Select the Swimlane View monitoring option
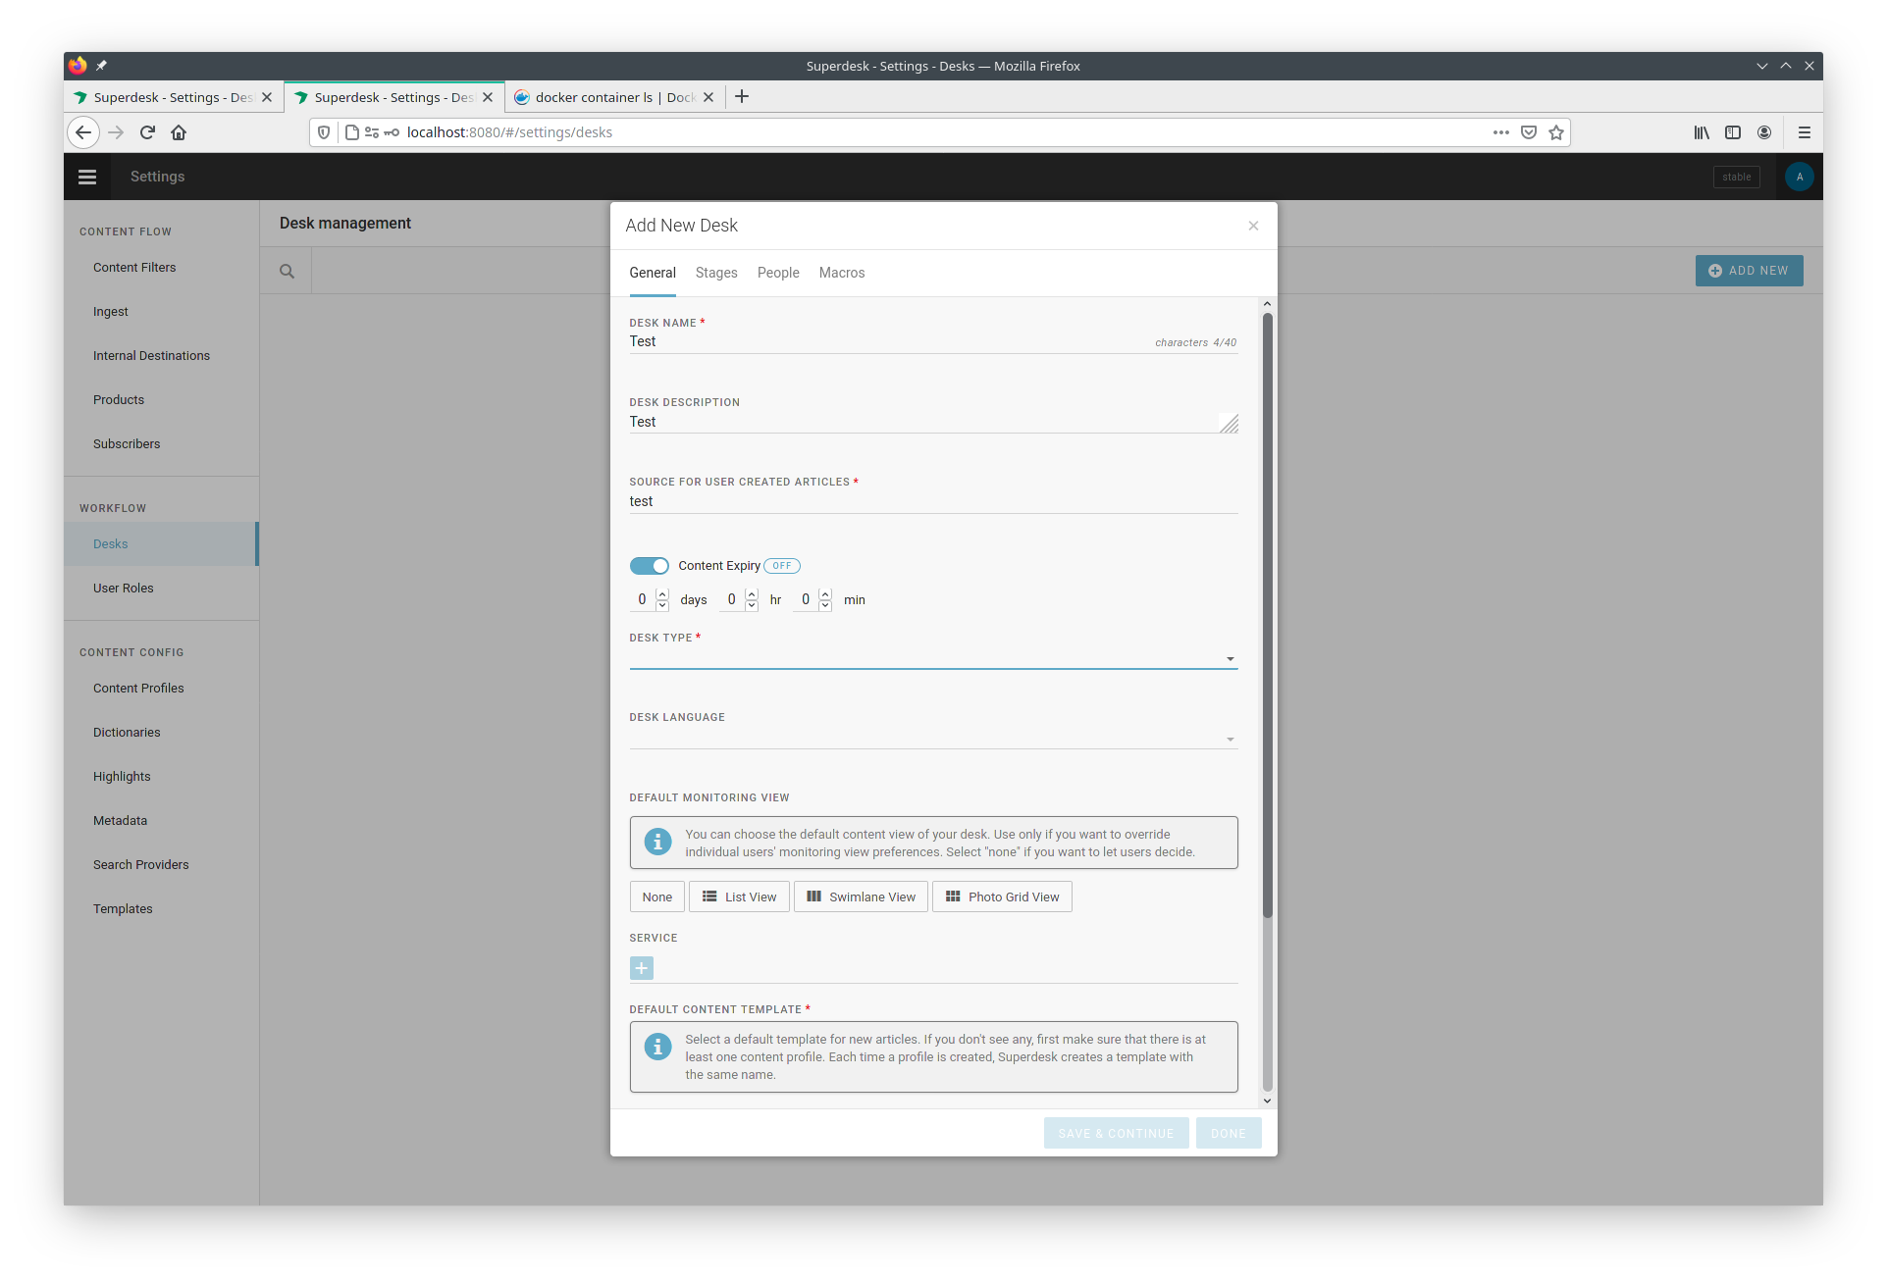The image size is (1887, 1281). pyautogui.click(x=861, y=896)
